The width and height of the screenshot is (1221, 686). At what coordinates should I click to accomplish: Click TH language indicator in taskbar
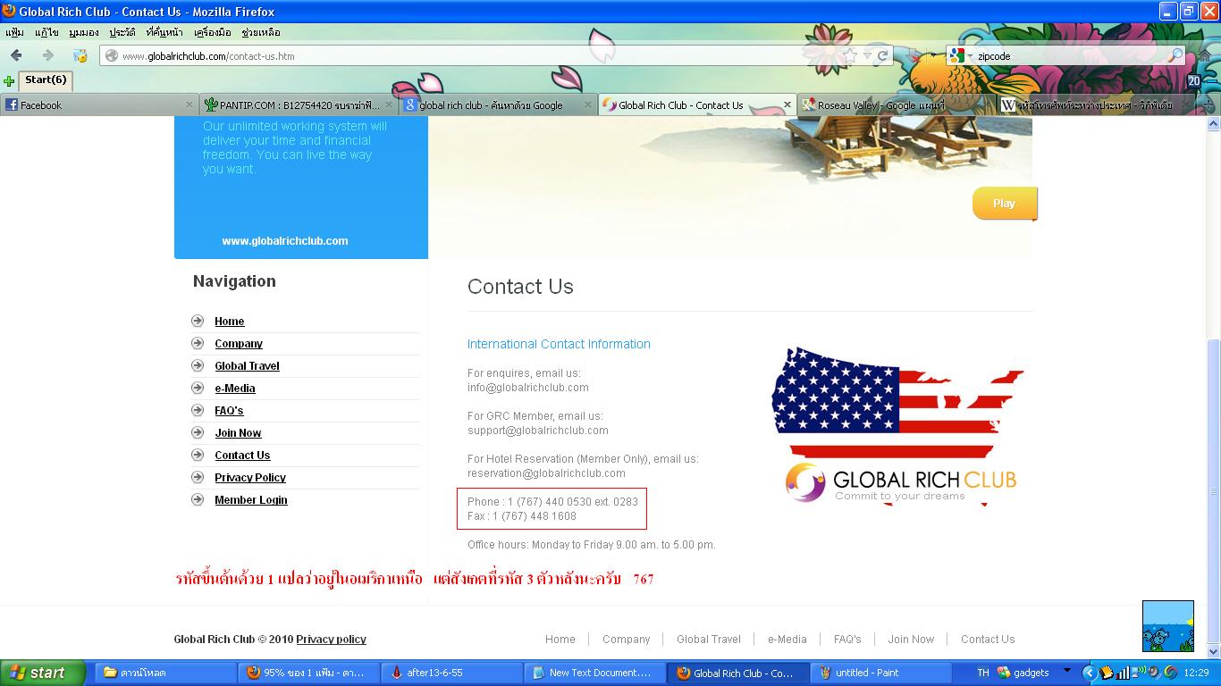tap(983, 673)
